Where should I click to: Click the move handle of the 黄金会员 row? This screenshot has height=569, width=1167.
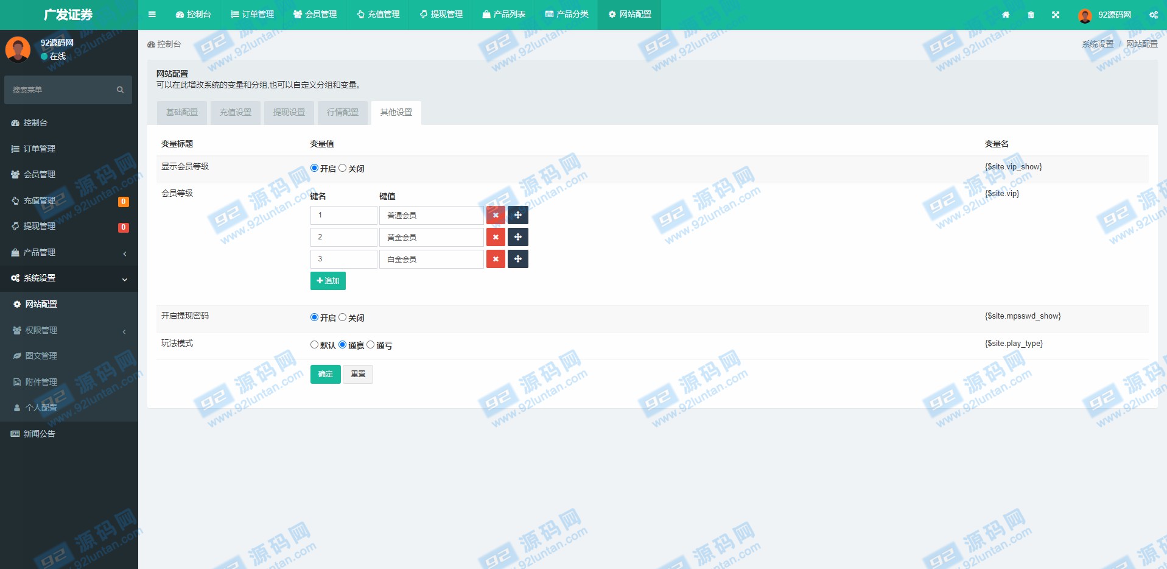518,237
